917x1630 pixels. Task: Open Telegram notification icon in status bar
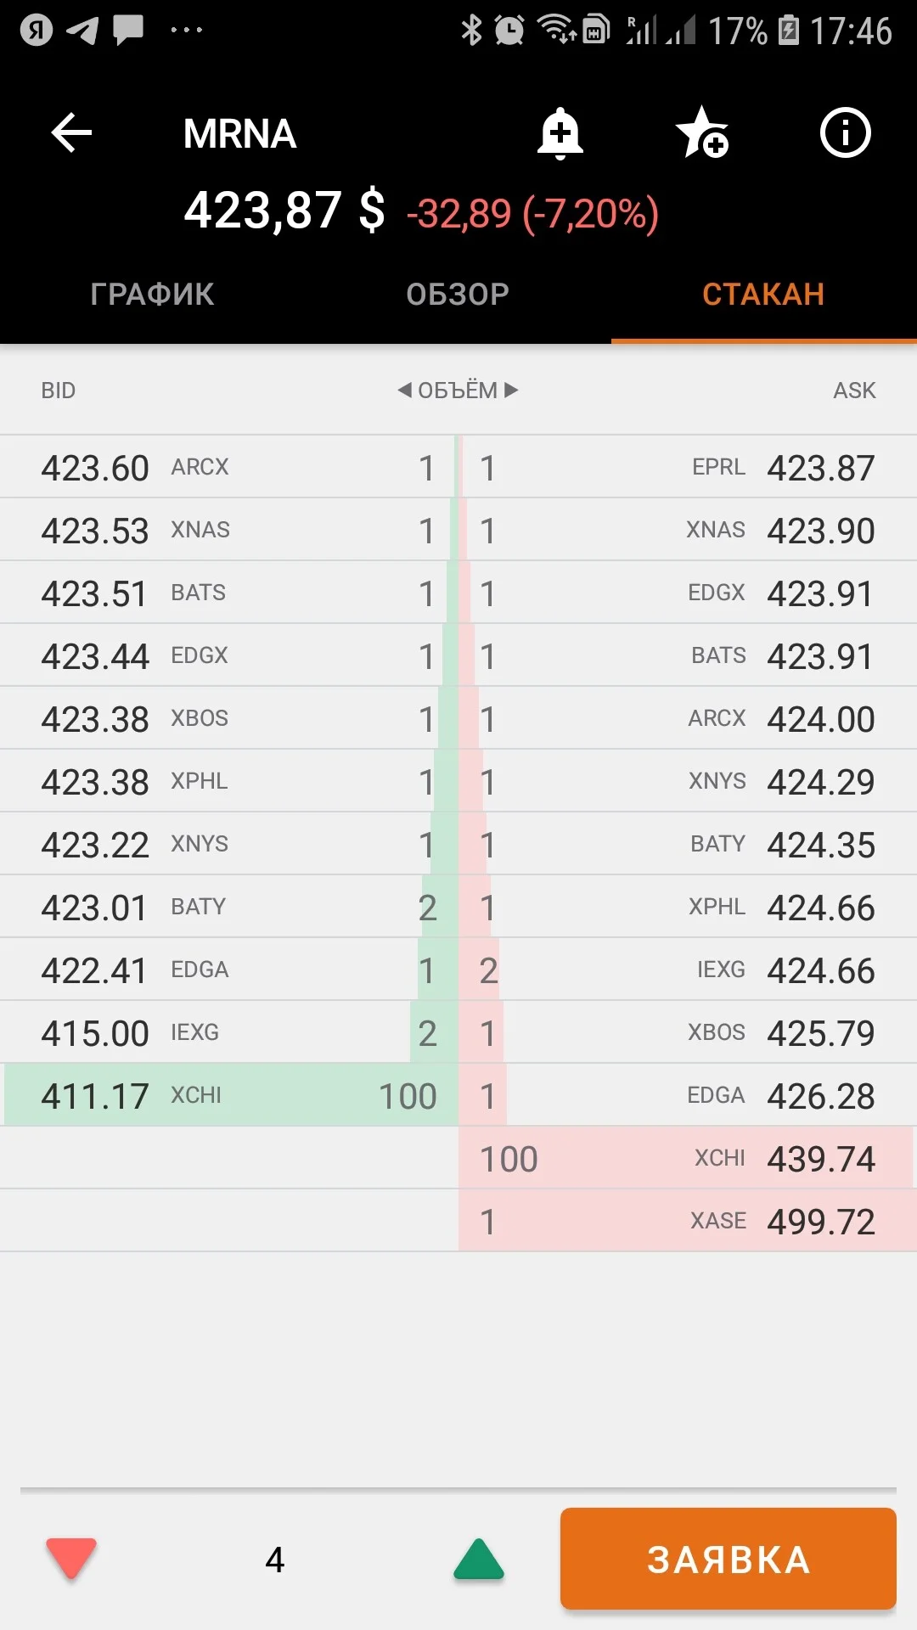point(82,31)
